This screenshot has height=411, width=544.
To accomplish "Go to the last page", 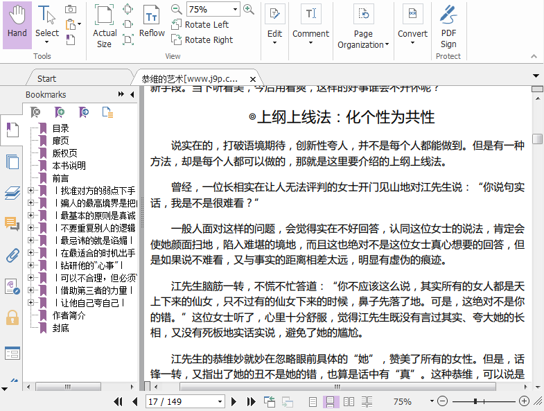I will (251, 401).
